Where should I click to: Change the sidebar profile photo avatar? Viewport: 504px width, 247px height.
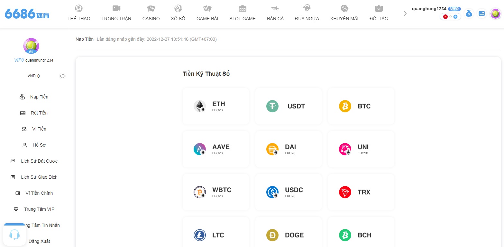(x=31, y=46)
